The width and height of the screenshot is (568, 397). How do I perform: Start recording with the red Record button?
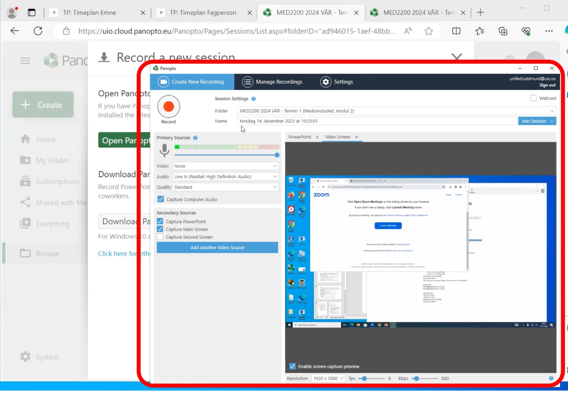pos(168,106)
